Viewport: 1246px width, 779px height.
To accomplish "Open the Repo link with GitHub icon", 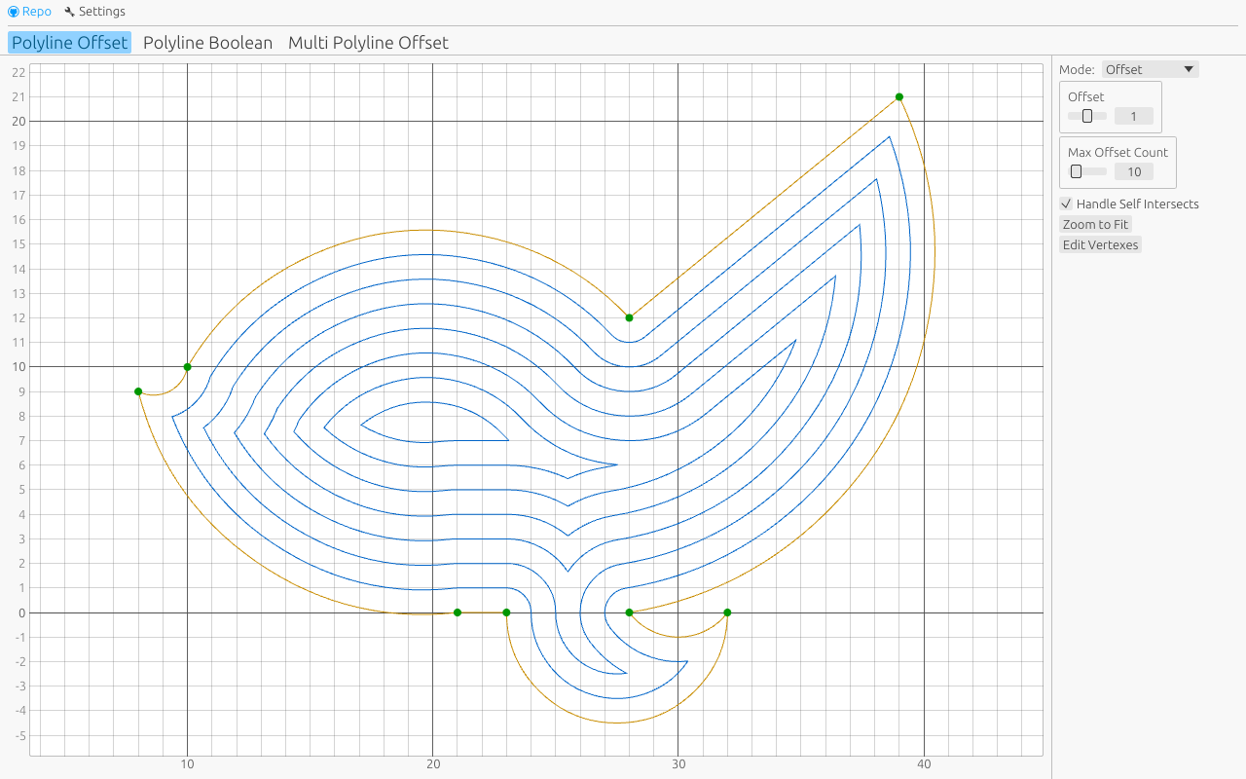I will [x=29, y=12].
